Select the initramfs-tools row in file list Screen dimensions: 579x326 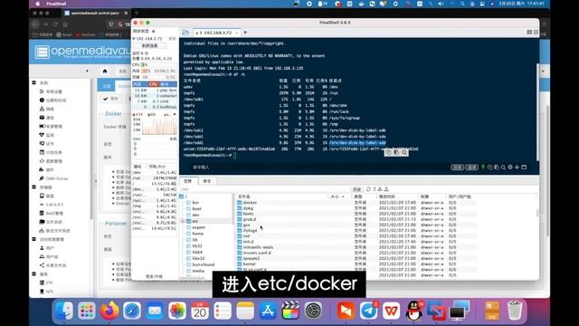click(258, 247)
